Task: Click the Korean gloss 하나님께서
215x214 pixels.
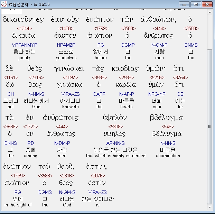Action: pyautogui.click(x=36, y=101)
